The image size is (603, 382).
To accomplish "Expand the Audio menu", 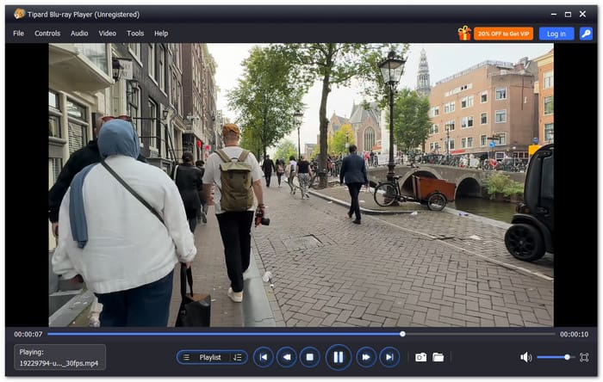I will pos(79,34).
